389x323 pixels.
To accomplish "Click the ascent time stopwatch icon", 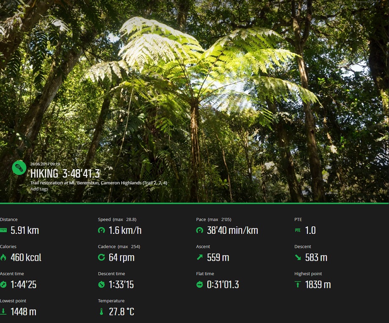I will [3, 284].
